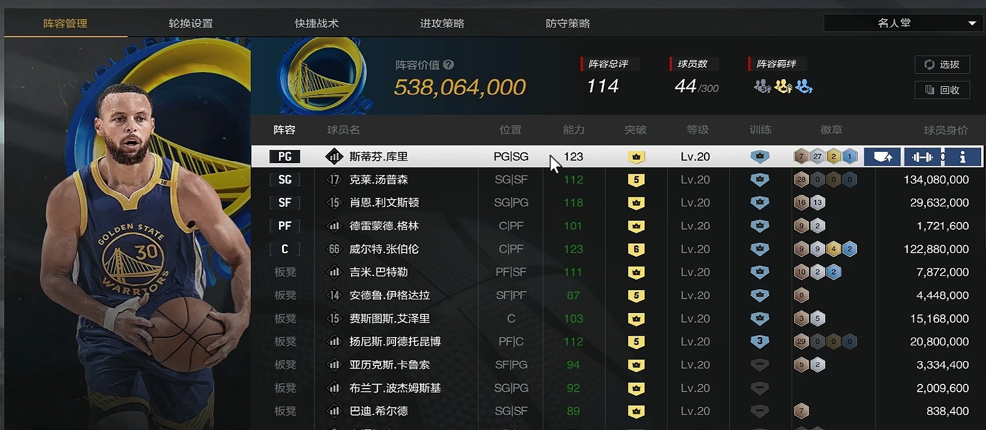Screen dimensions: 986x430
Task: Click breakthrough crown icon on 斯蒂芬.库里 row
Action: point(636,157)
